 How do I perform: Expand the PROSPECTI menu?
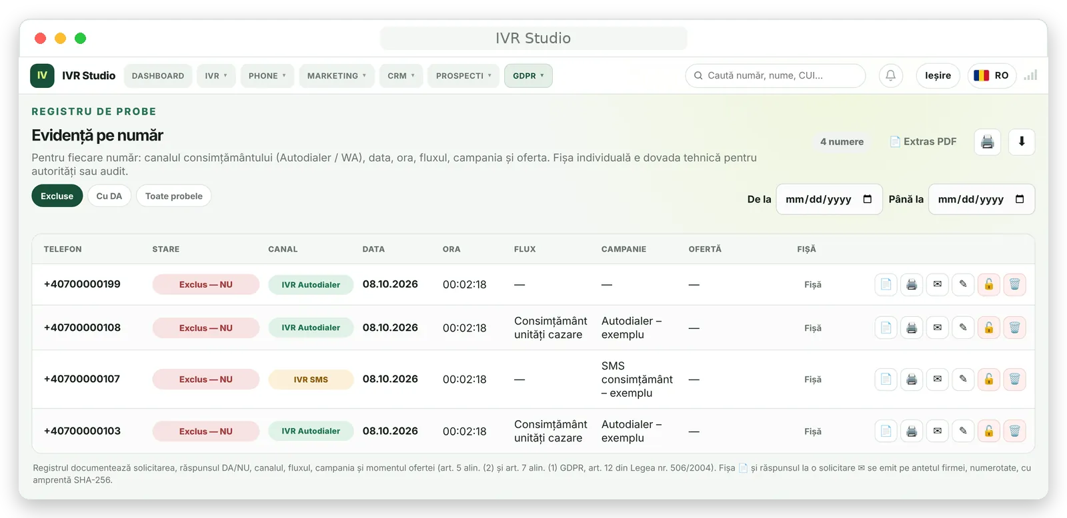coord(463,75)
